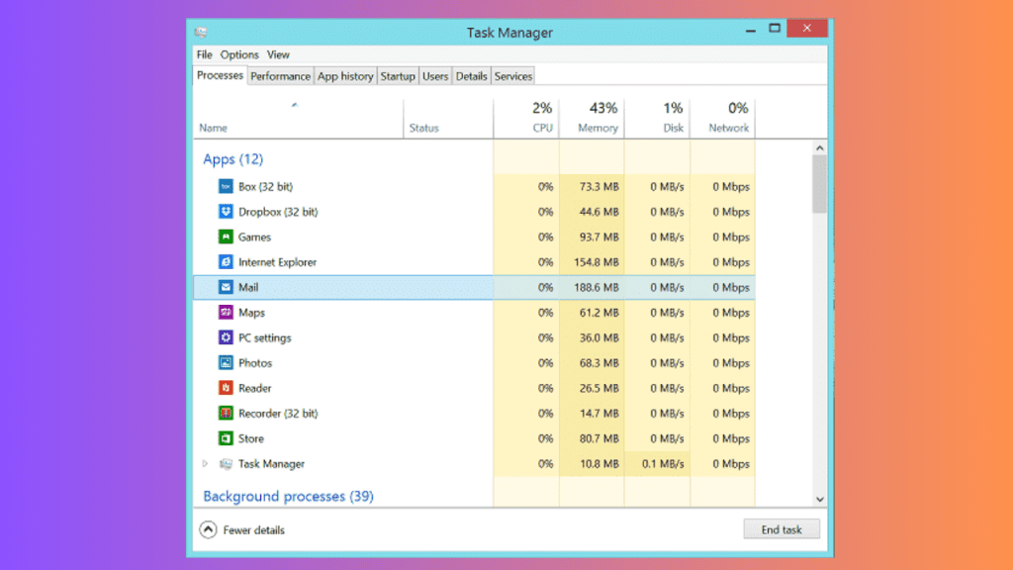Click the 154.8 MB memory value
This screenshot has height=570, width=1013.
[597, 262]
